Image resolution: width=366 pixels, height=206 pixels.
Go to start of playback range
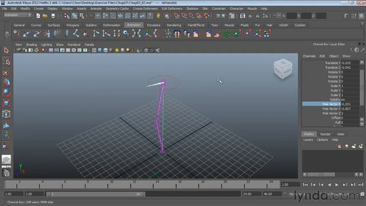click(305, 185)
